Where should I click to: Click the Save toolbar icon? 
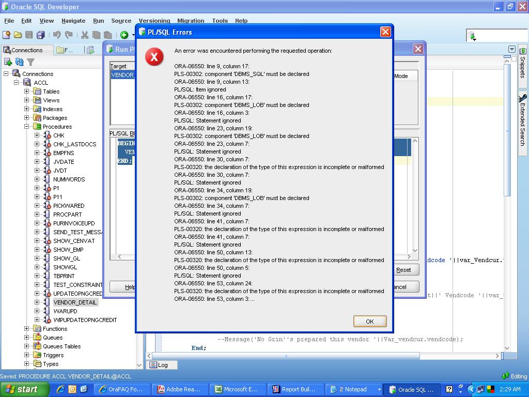click(29, 35)
